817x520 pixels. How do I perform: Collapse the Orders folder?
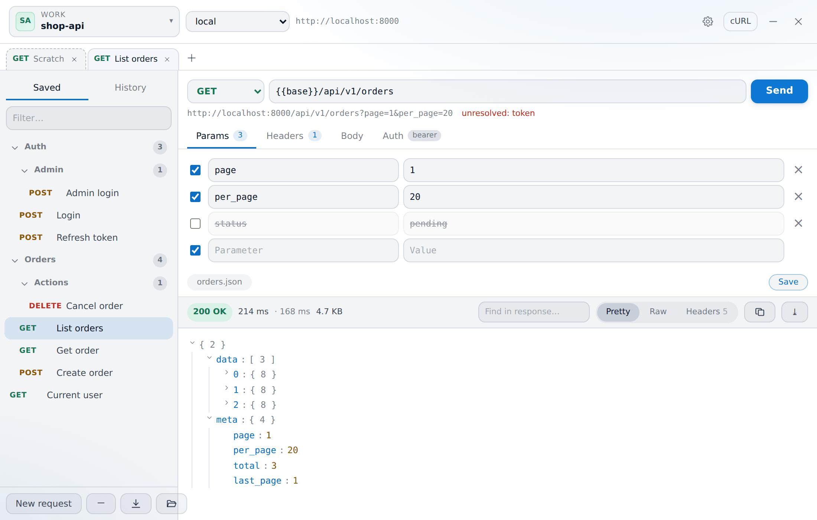pyautogui.click(x=15, y=260)
